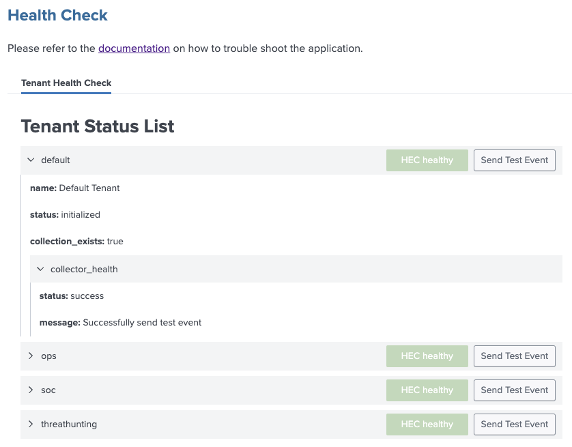This screenshot has width=572, height=447.
Task: Expand the soc tenant chevron
Action: pyautogui.click(x=30, y=390)
